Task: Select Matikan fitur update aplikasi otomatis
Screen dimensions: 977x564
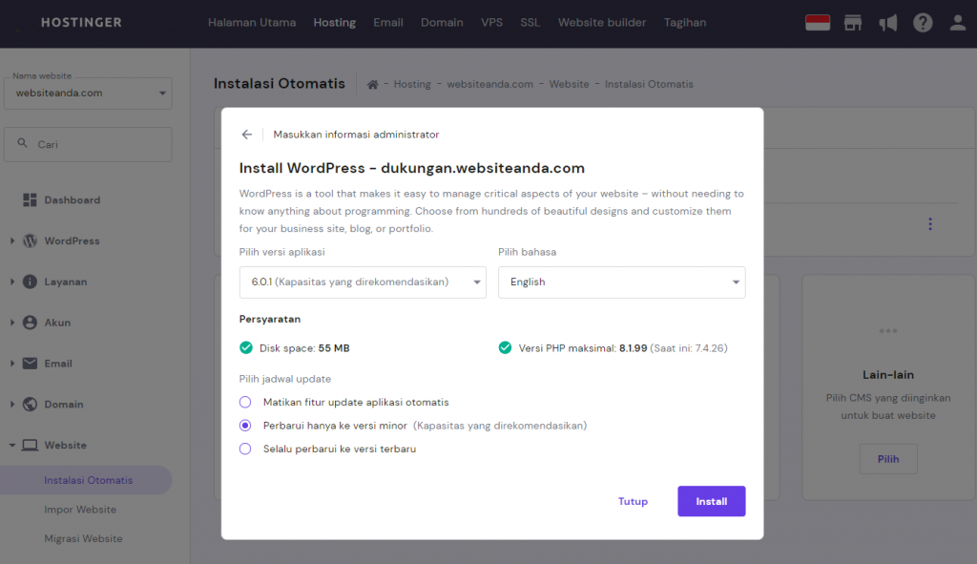Action: coord(244,402)
